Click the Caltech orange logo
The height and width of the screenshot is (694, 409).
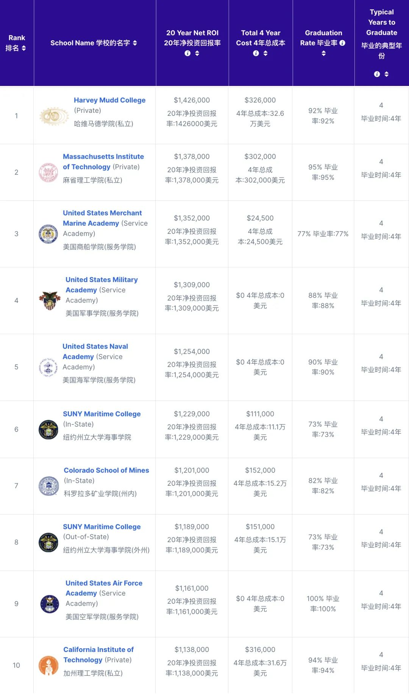point(48,666)
